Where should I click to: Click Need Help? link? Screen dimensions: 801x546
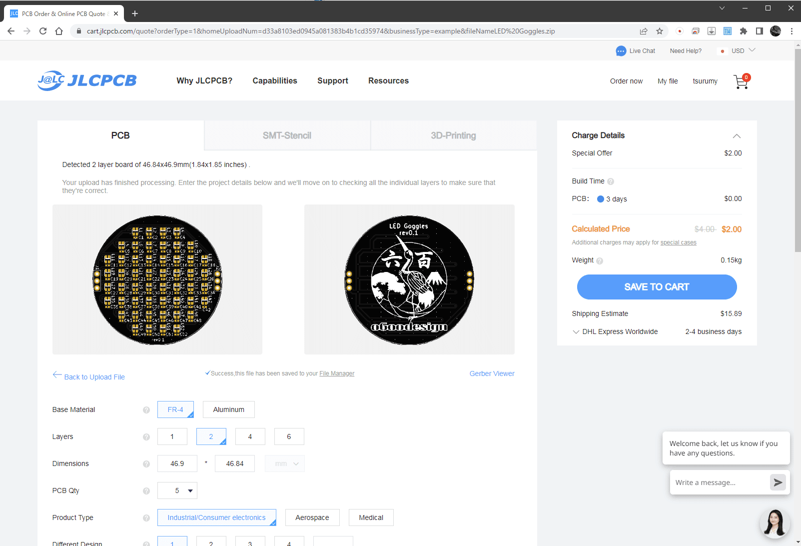686,51
